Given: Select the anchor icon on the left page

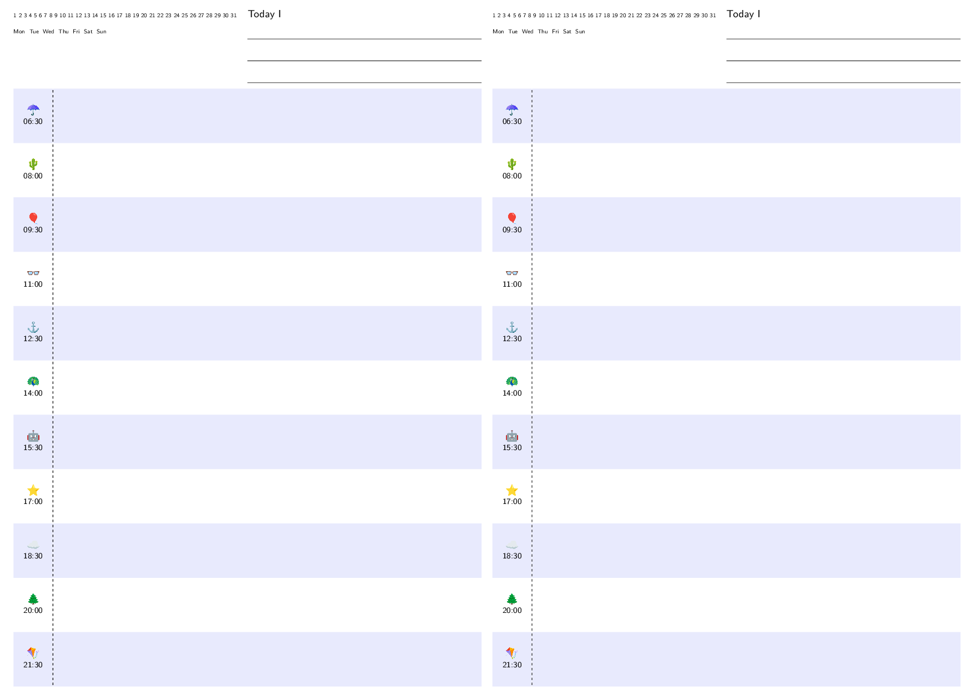Looking at the screenshot, I should (33, 327).
